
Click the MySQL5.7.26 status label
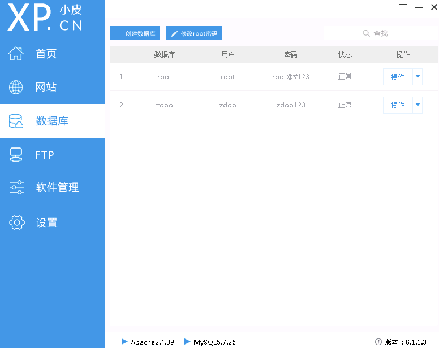[x=214, y=342]
